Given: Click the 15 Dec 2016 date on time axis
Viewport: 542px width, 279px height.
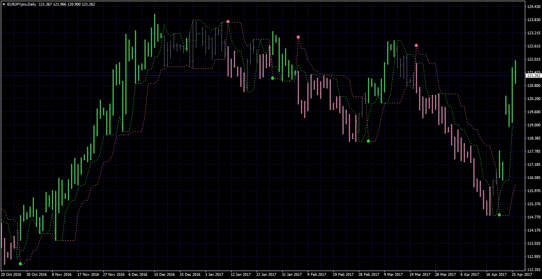Looking at the screenshot, I should (x=164, y=275).
